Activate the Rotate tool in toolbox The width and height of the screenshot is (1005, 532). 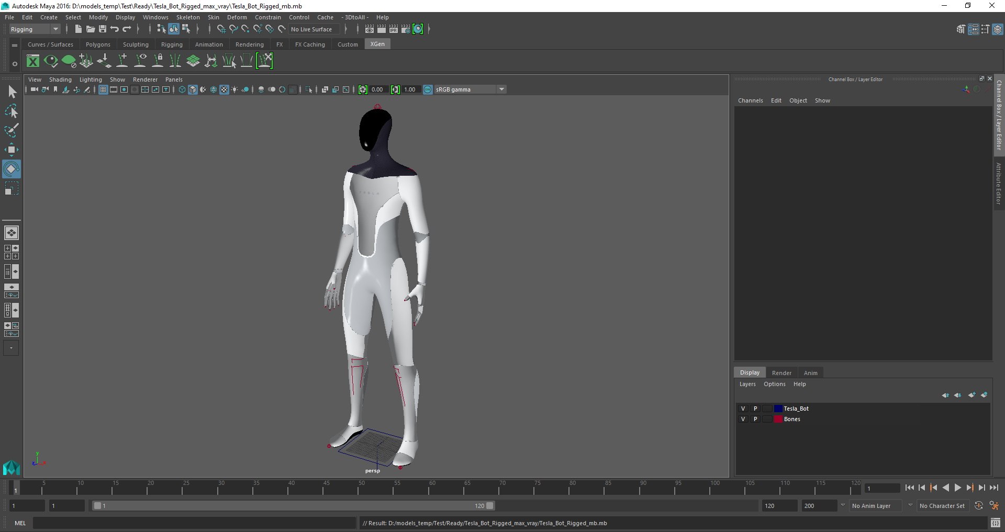coord(12,169)
